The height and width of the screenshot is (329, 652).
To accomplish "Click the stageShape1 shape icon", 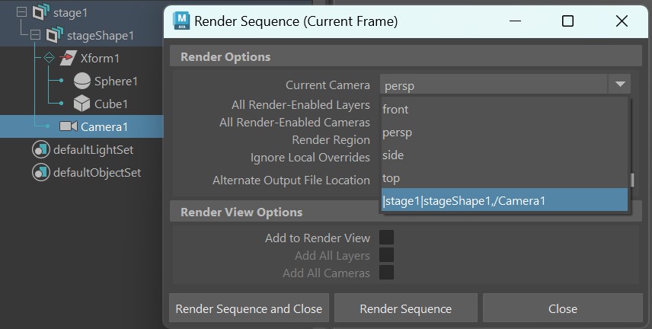I will pyautogui.click(x=54, y=35).
